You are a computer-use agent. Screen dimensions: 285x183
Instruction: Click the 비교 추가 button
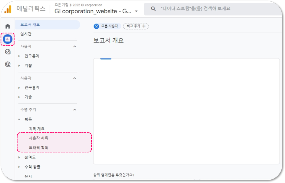pos(136,26)
